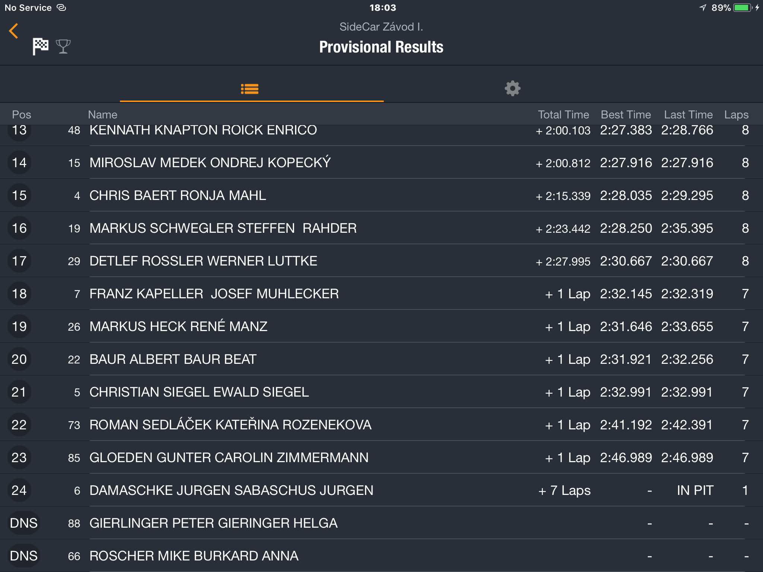763x572 pixels.
Task: Open the trophy standings icon
Action: tap(63, 47)
